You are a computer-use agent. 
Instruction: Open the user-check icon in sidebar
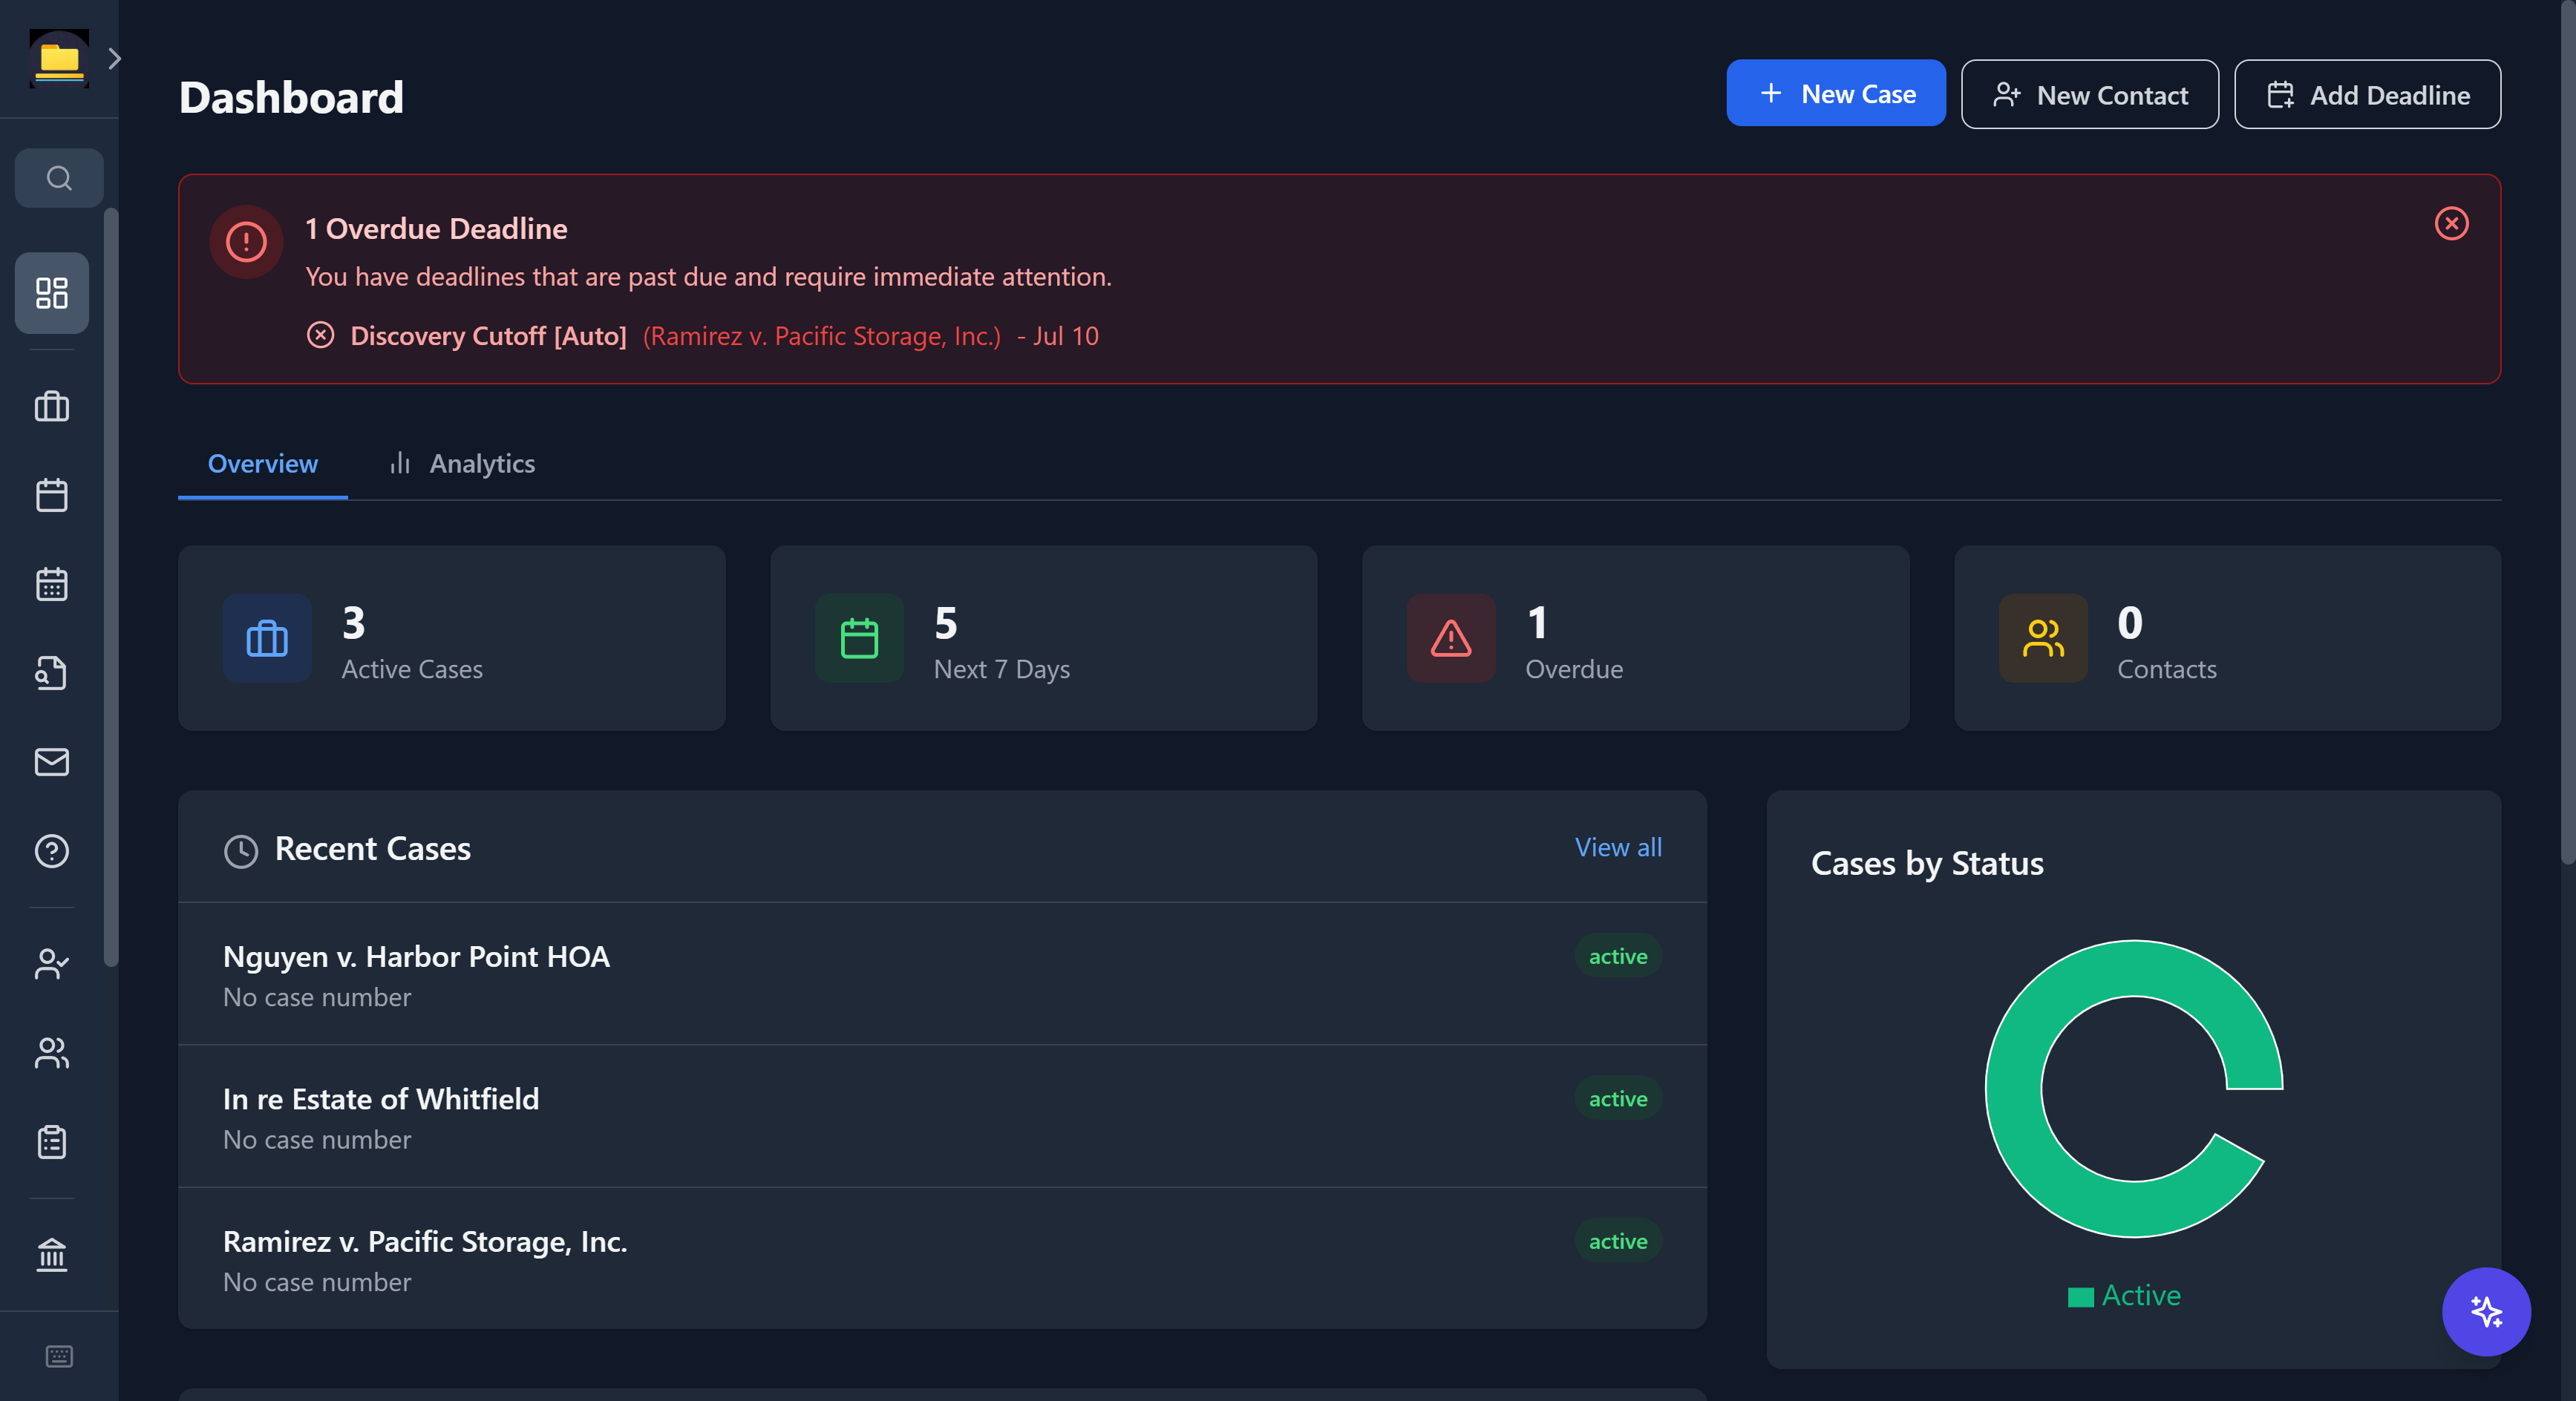click(x=52, y=963)
